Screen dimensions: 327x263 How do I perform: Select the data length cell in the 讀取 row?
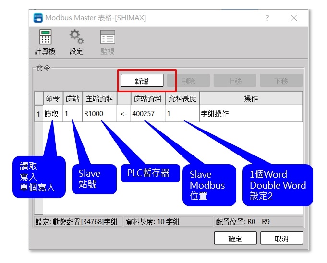[182, 114]
